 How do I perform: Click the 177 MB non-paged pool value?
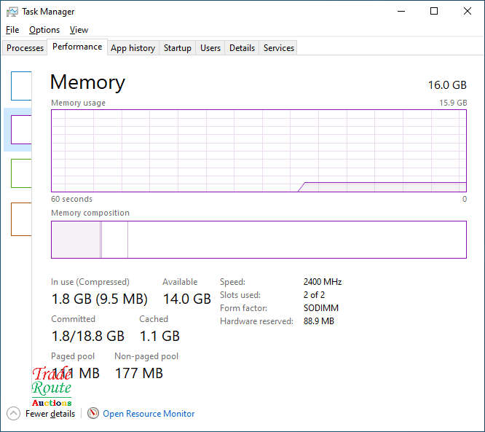[x=139, y=373]
